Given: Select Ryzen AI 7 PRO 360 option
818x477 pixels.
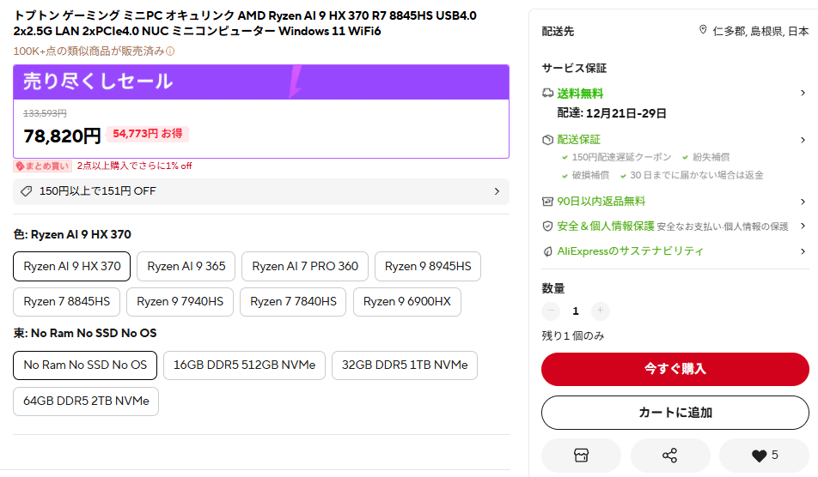Looking at the screenshot, I should [x=305, y=266].
